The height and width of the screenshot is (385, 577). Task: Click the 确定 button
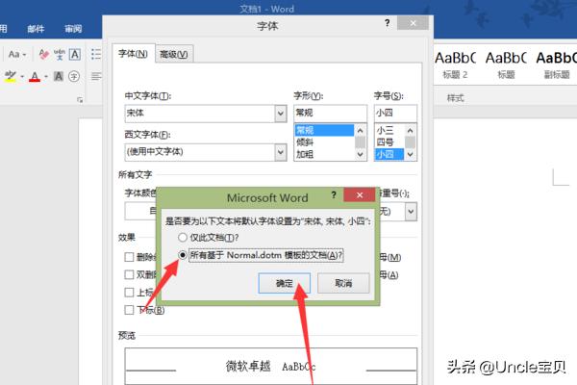pos(285,284)
